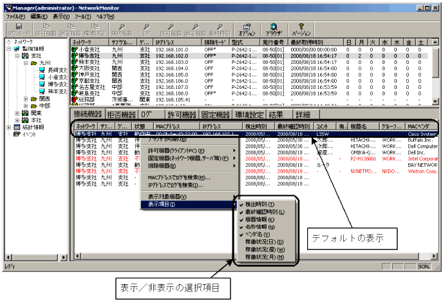Select the 関西 folder icon
The image size is (443, 301).
(34, 99)
